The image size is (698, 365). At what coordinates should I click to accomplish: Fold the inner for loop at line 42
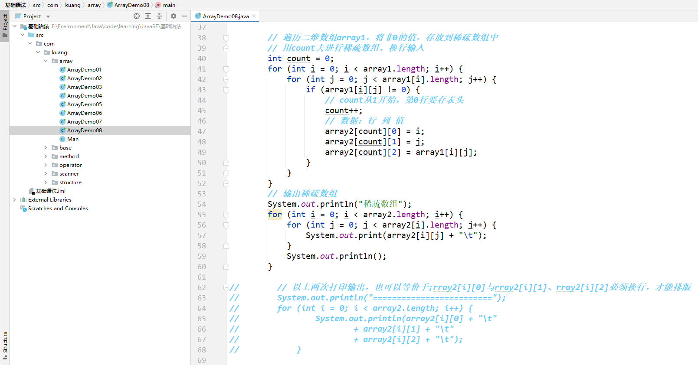tap(226, 80)
